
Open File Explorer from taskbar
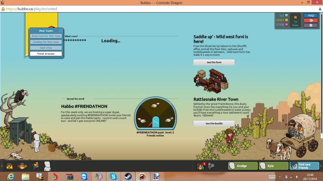pyautogui.click(x=26, y=177)
